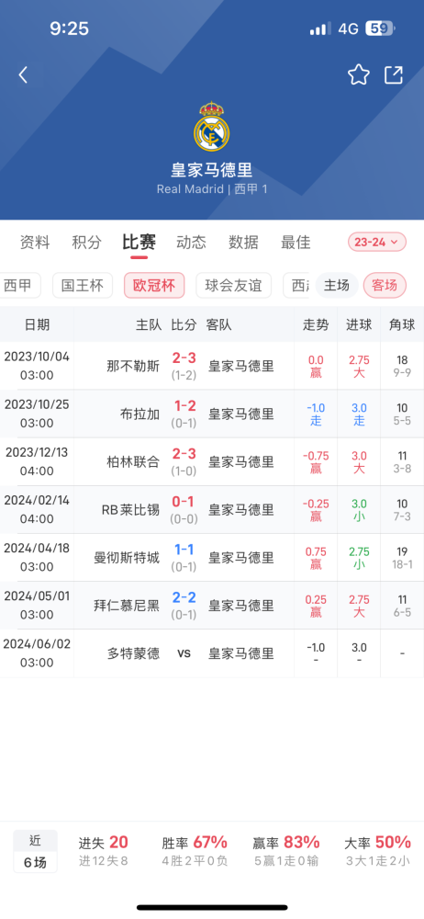Toggle the 主场 home filter
The image size is (424, 919).
point(337,286)
